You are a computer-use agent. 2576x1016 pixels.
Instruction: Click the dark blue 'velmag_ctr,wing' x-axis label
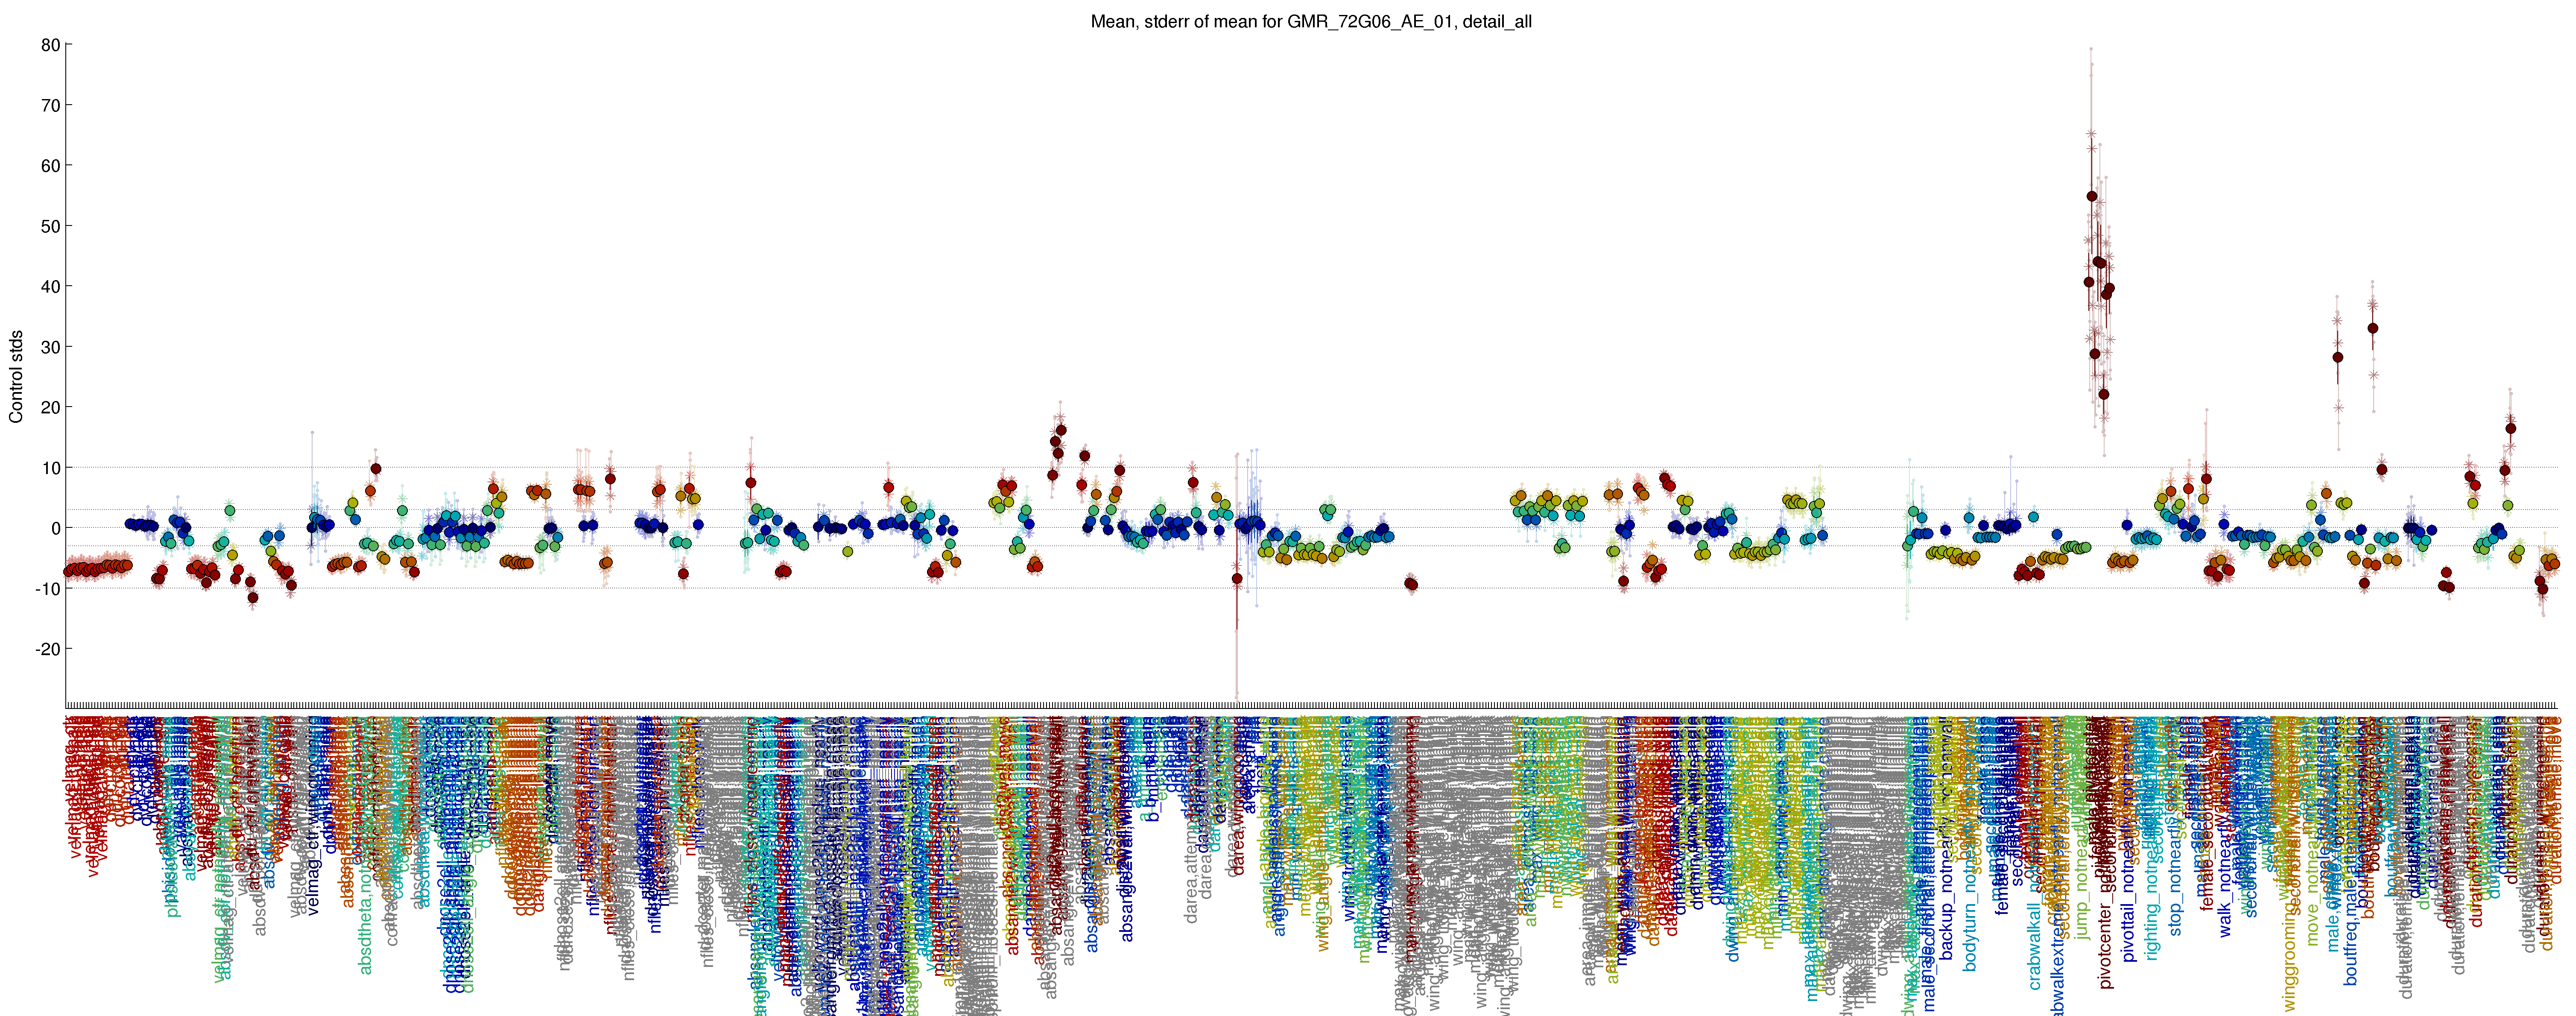click(313, 852)
